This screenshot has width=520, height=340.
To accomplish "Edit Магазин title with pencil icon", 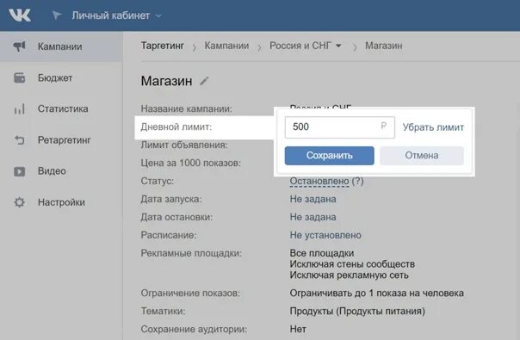I will coord(204,81).
